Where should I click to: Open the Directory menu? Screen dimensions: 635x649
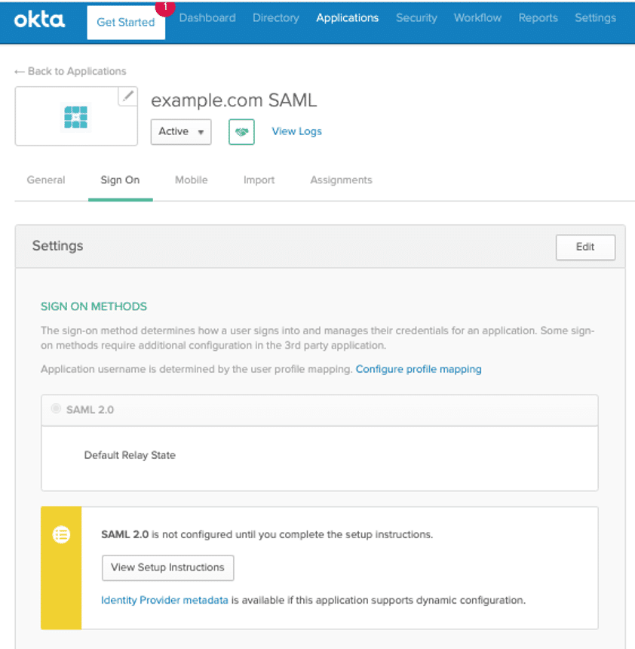[x=275, y=18]
